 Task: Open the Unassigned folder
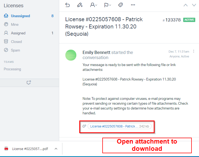tap(29, 16)
